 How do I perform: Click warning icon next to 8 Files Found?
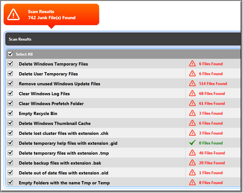192,182
